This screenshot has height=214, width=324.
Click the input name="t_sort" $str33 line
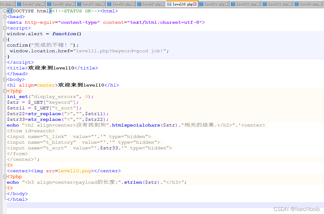[x=89, y=148]
